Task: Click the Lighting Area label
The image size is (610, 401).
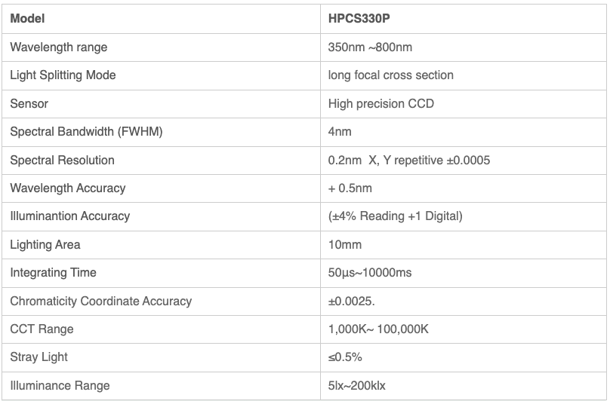Action: click(x=45, y=245)
